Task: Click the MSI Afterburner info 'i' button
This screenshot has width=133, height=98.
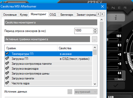Action: (116, 18)
